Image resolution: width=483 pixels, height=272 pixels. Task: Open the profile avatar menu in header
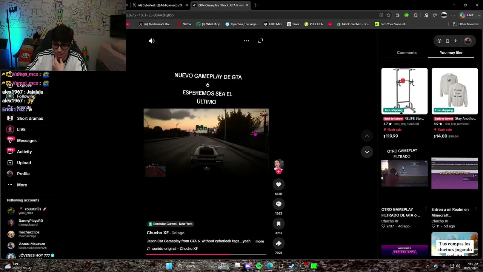pos(468,41)
